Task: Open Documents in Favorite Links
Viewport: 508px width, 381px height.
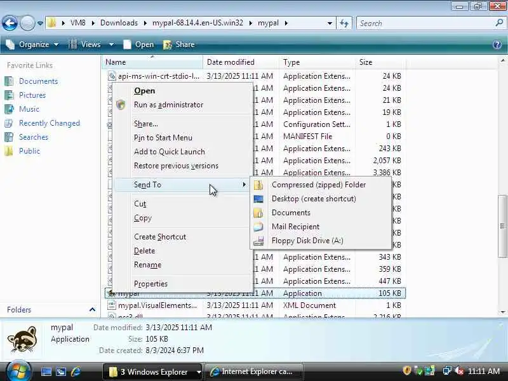Action: 38,81
